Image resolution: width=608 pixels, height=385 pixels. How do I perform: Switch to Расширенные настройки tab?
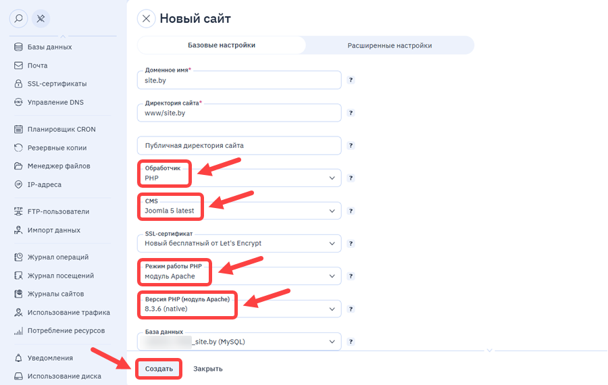(389, 45)
